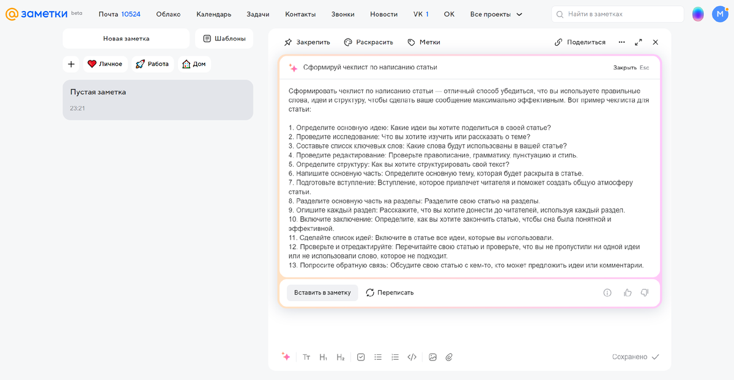Open the three-dot more options menu

click(x=622, y=42)
